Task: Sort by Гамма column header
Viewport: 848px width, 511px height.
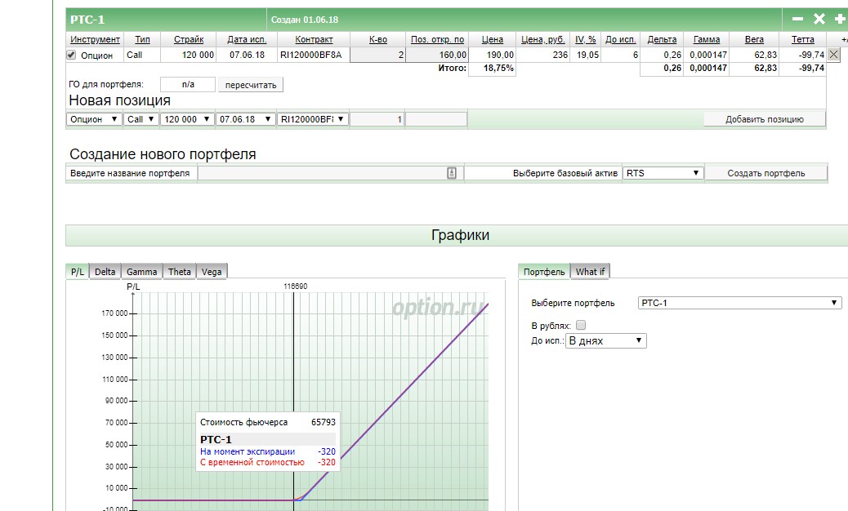Action: pos(707,39)
